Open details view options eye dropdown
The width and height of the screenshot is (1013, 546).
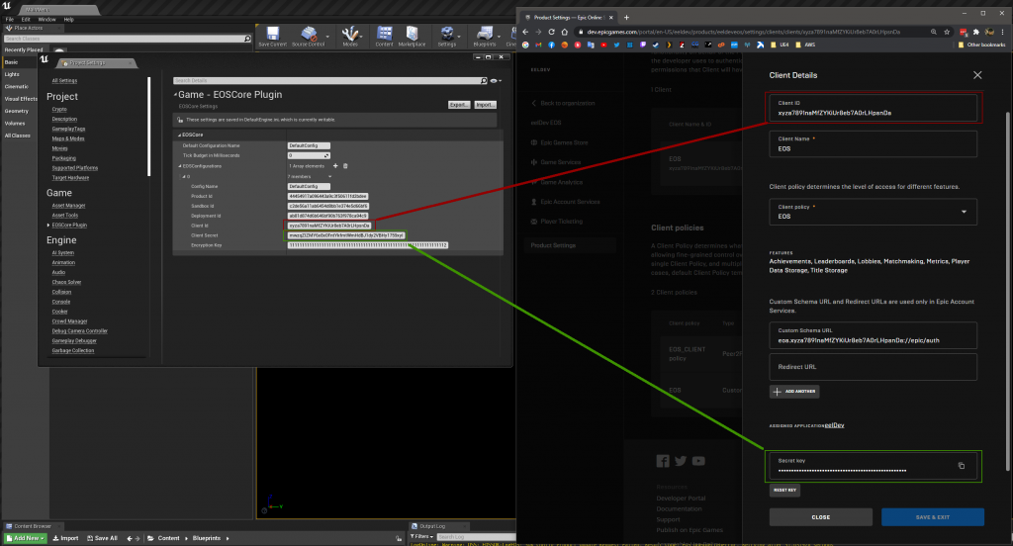click(x=496, y=81)
